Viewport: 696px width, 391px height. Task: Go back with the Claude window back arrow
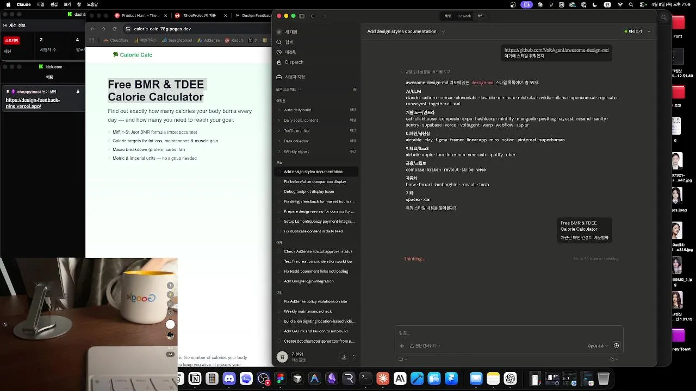point(313,16)
